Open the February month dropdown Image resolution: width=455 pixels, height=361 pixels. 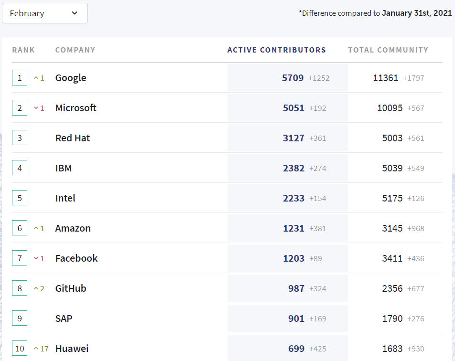(x=44, y=13)
